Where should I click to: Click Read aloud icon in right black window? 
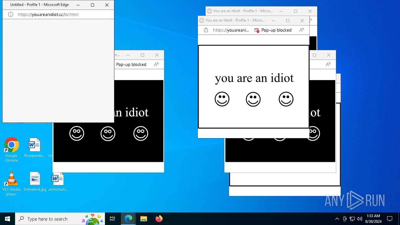[x=328, y=64]
